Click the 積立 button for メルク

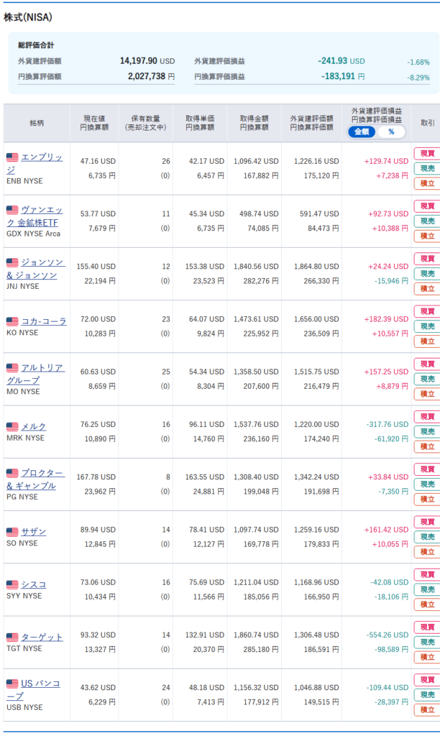[427, 446]
